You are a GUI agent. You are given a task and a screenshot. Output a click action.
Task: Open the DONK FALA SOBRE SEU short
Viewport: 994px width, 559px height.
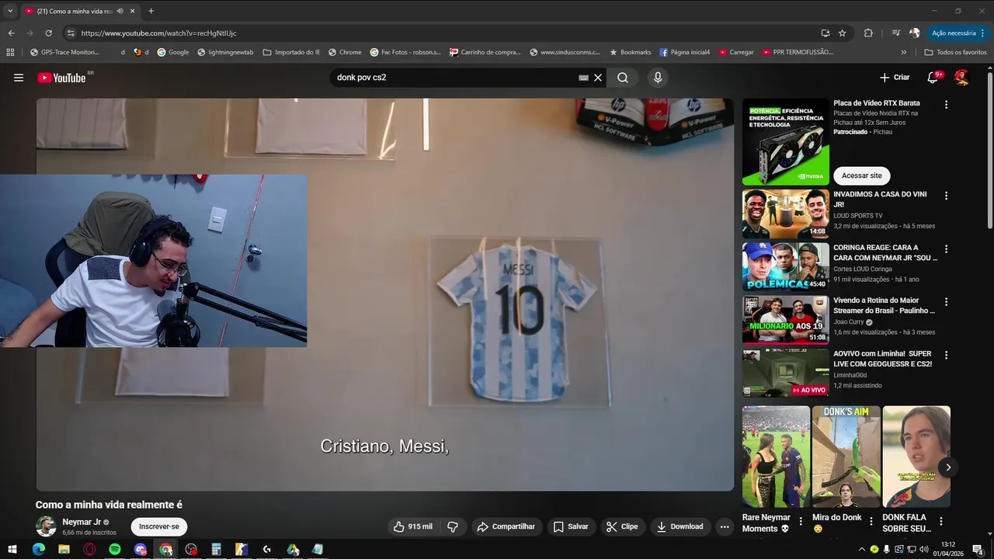pos(916,457)
